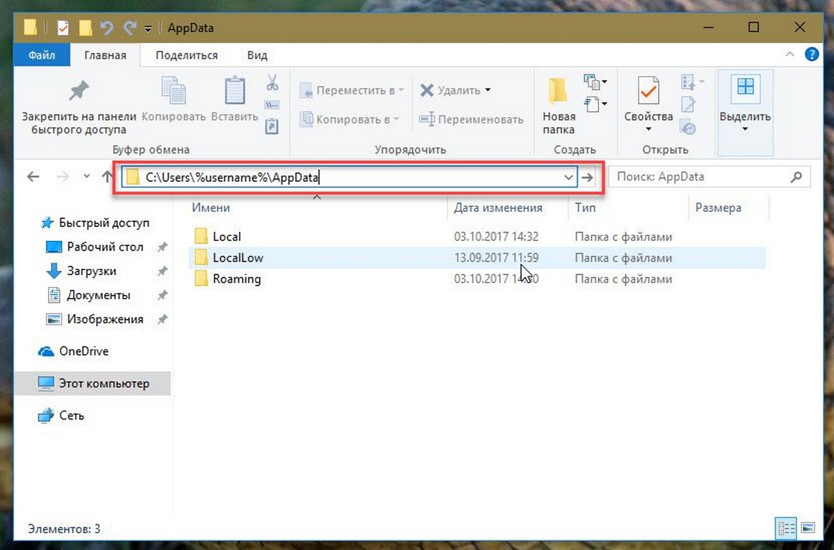The image size is (834, 550).
Task: Click the Up arrow navigation button
Action: (x=106, y=176)
